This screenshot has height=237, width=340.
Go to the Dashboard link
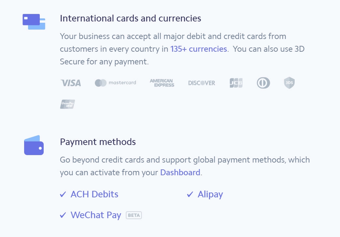tap(180, 172)
